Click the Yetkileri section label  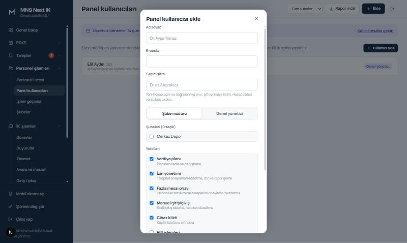pyautogui.click(x=153, y=148)
